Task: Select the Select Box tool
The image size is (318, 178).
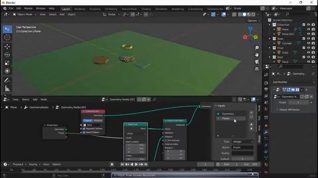Action: pos(7,30)
